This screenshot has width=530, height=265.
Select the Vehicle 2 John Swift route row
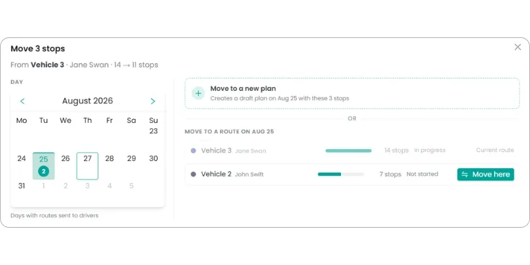click(x=351, y=175)
